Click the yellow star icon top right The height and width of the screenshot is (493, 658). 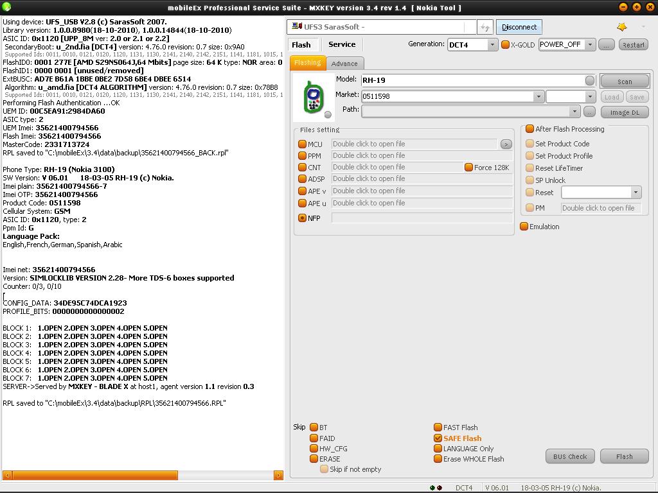coord(622,27)
